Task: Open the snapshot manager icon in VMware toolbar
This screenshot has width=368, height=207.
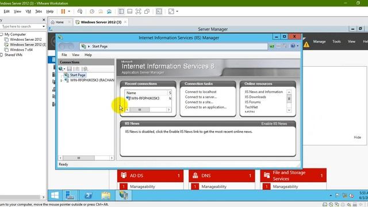Action: (x=109, y=11)
